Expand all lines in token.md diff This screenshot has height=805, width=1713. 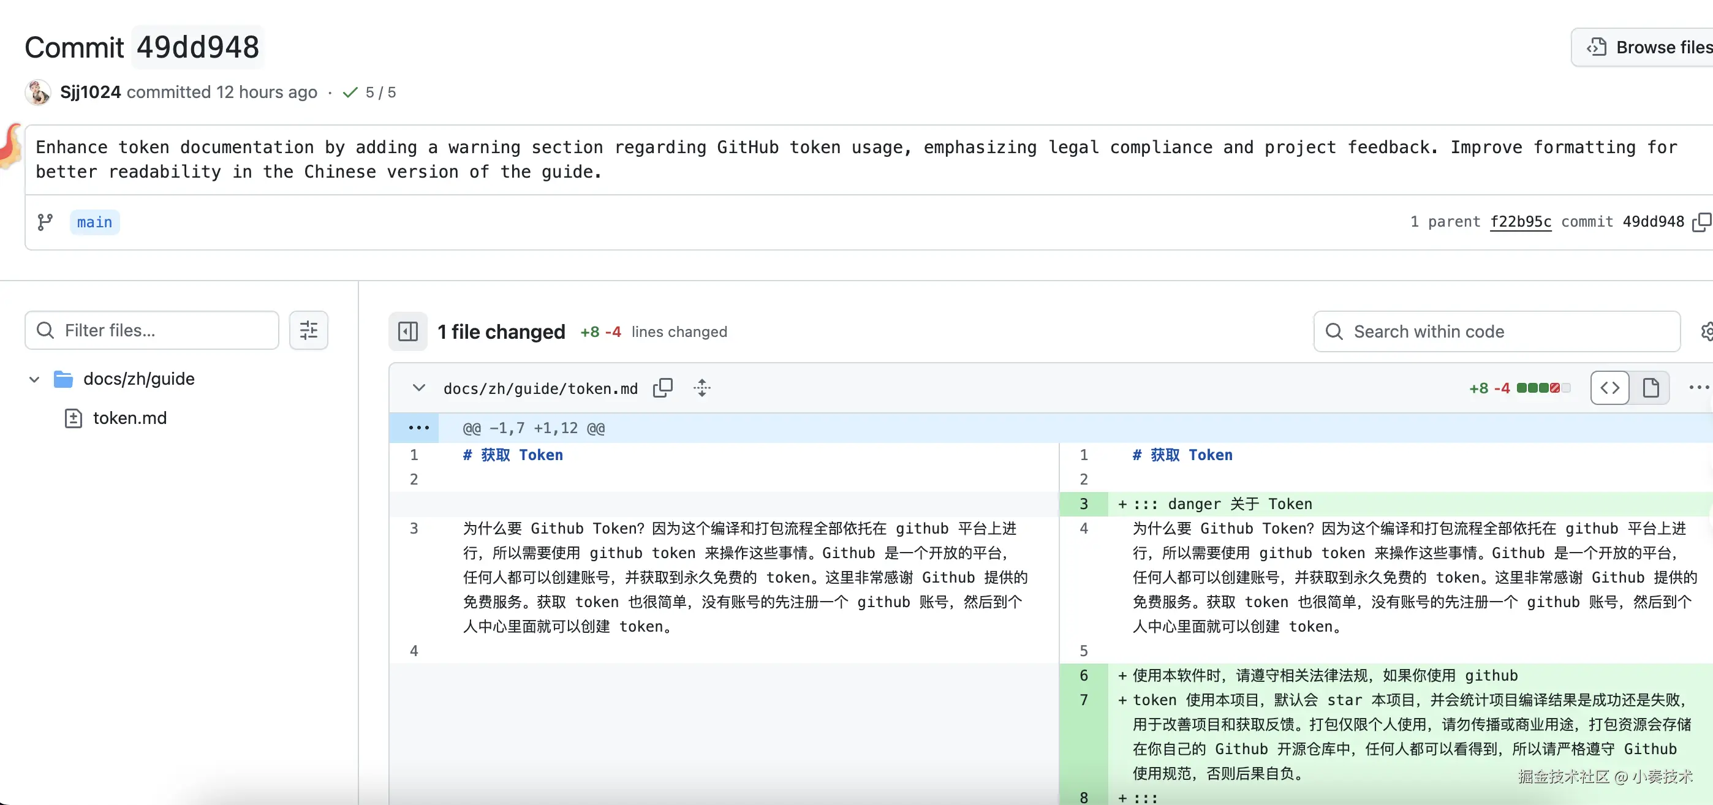click(x=701, y=388)
